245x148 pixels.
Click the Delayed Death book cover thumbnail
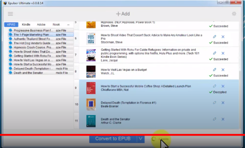91,104
